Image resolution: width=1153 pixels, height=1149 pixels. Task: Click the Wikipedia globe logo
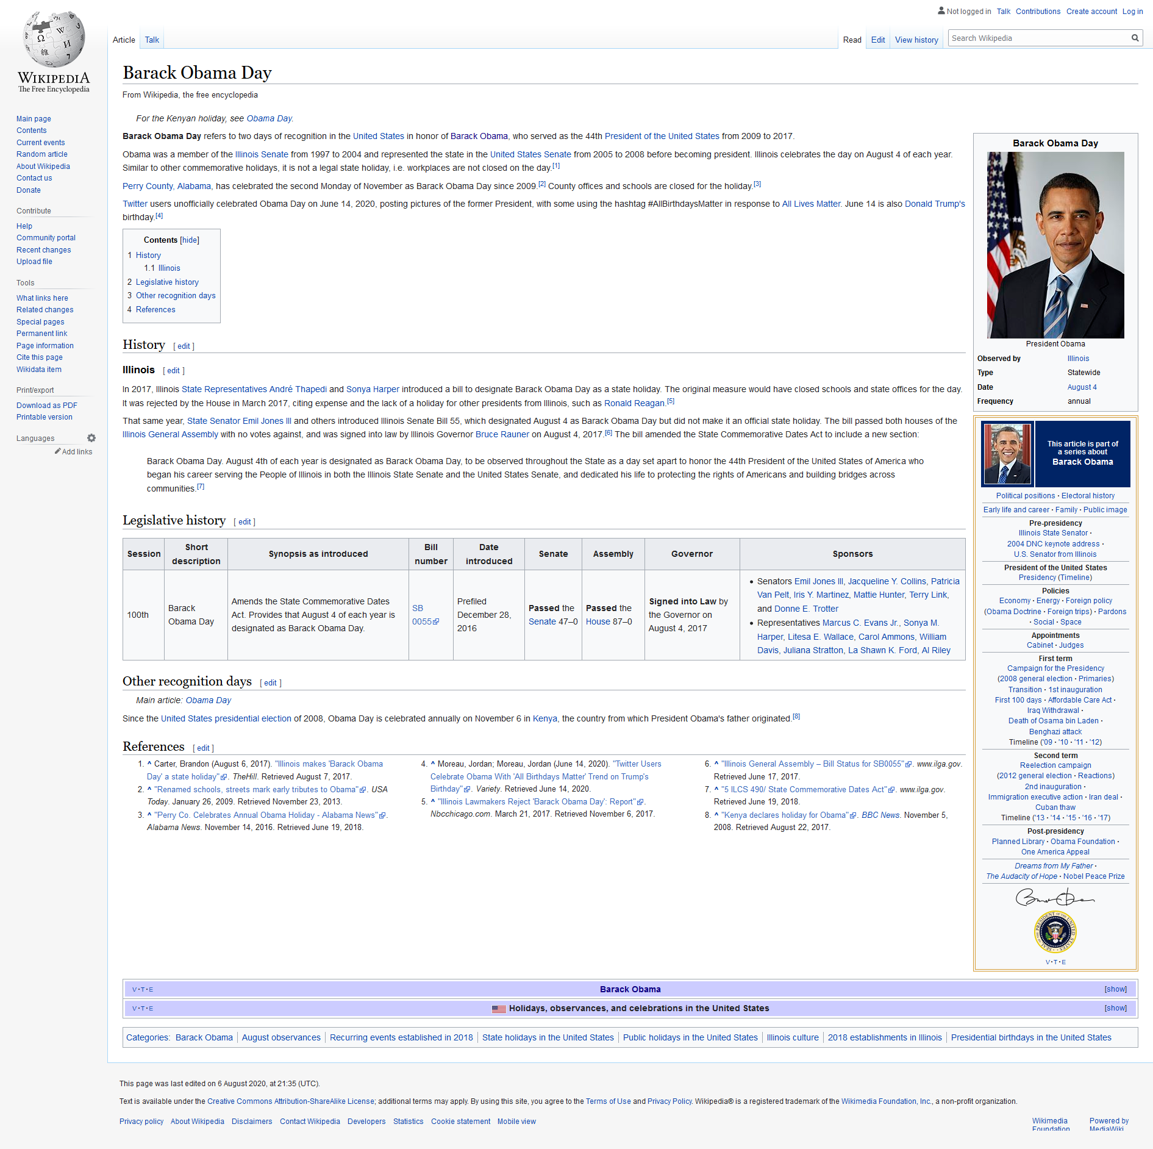pos(54,39)
